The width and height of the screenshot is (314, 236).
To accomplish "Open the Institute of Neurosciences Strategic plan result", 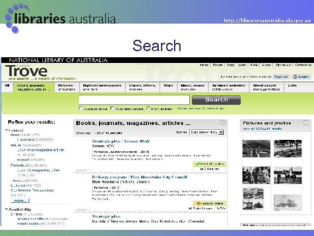I will pyautogui.click(x=106, y=216).
